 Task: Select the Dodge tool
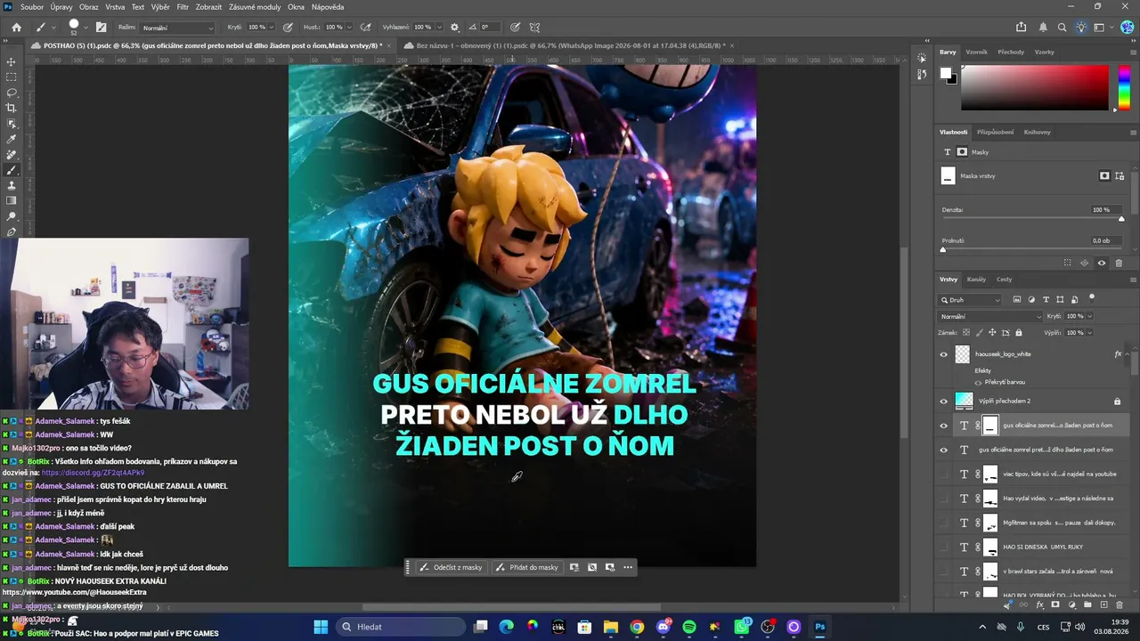click(12, 216)
